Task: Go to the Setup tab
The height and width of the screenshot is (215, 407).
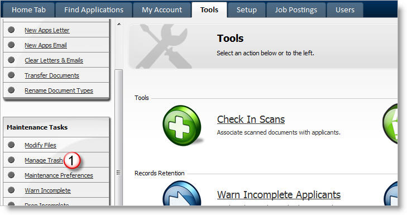Action: [x=247, y=10]
